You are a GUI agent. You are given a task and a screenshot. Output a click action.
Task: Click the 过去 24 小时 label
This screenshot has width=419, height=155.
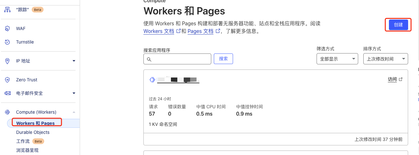tap(160, 99)
